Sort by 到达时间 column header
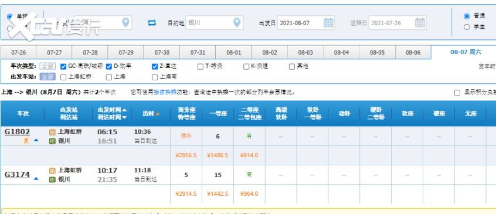 tap(112, 117)
